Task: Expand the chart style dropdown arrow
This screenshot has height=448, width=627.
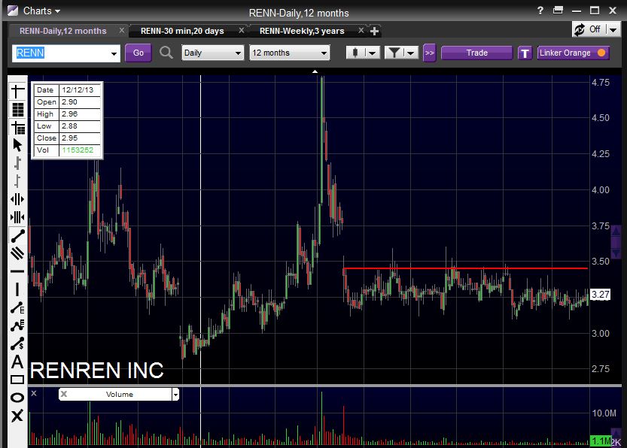Action: pos(372,53)
